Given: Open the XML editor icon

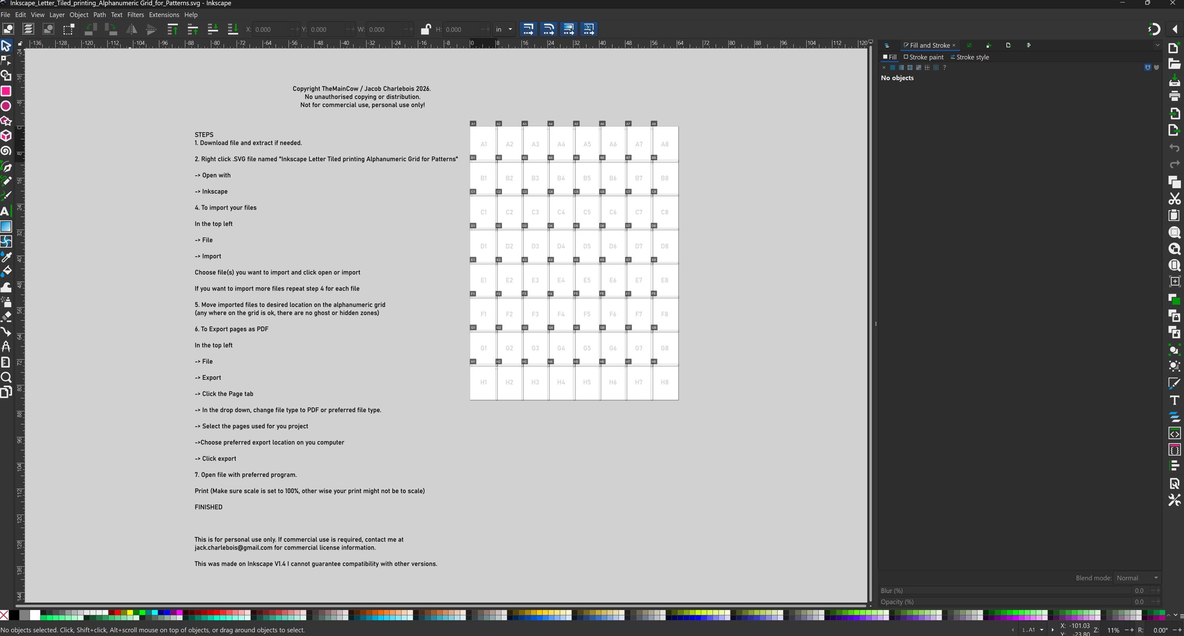Looking at the screenshot, I should pyautogui.click(x=1175, y=433).
